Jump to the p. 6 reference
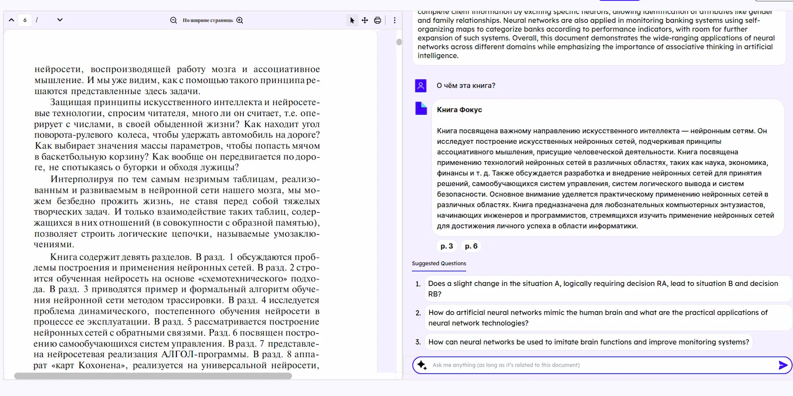Viewport: 793px width, 396px height. [471, 246]
